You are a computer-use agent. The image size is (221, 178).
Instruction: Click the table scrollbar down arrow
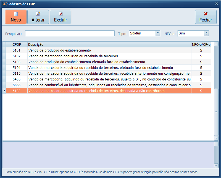coord(216,138)
